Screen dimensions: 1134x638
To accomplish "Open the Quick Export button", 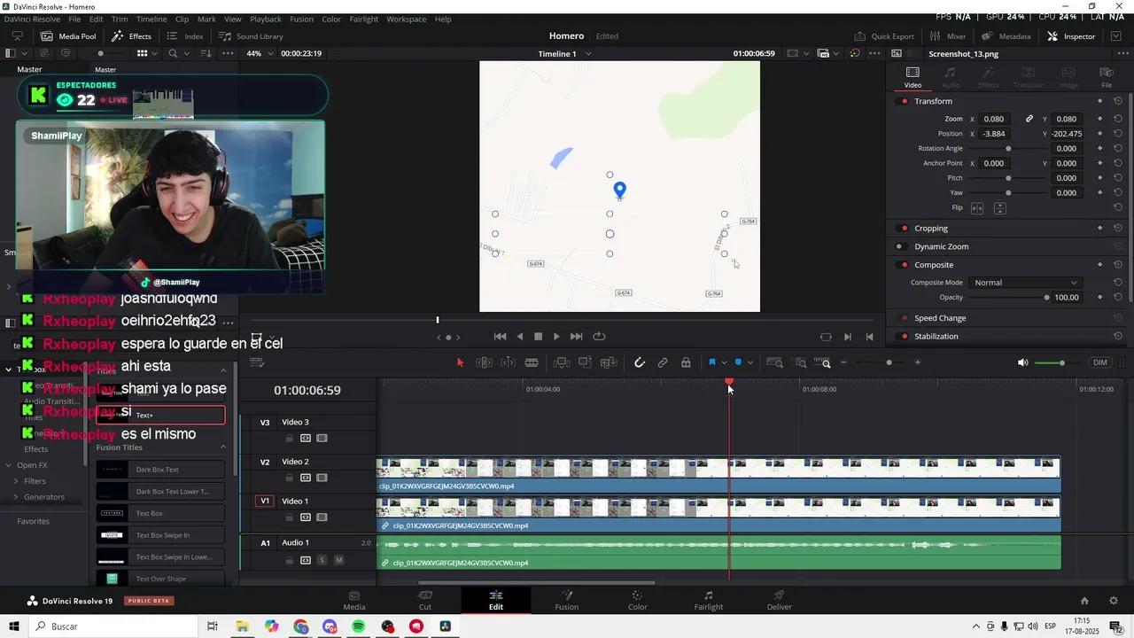I will point(884,36).
